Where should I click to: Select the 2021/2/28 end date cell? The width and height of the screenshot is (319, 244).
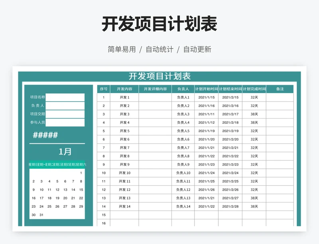[x=230, y=207]
